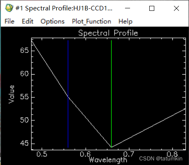189x165 pixels.
Task: Click the ENVI globe window icon
Action: coord(9,8)
